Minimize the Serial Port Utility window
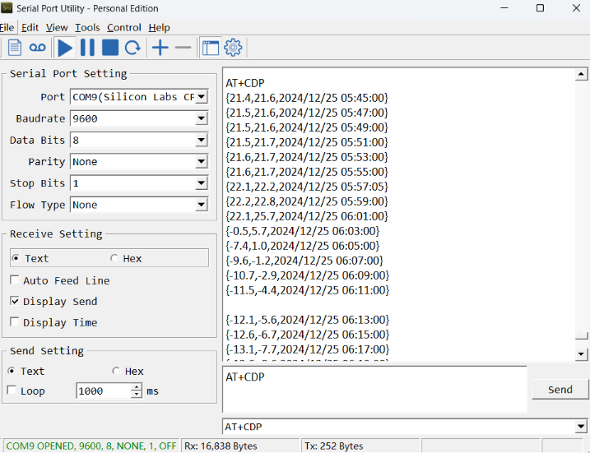Viewport: 590px width, 453px height. pyautogui.click(x=504, y=8)
